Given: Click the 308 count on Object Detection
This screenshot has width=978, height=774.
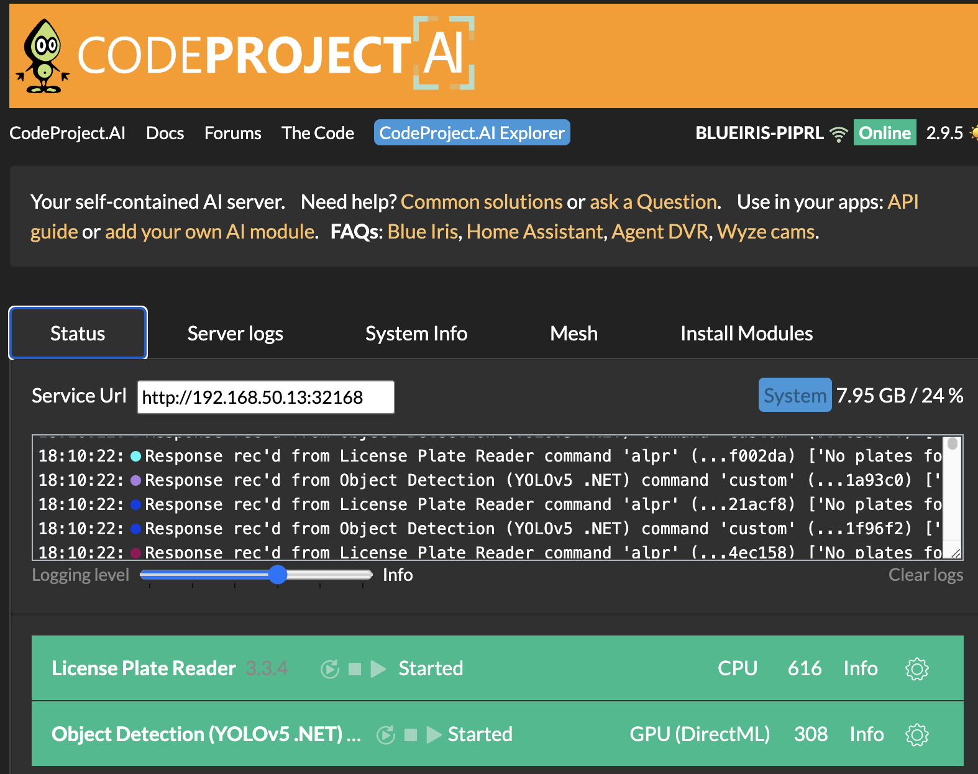Looking at the screenshot, I should click(x=811, y=734).
